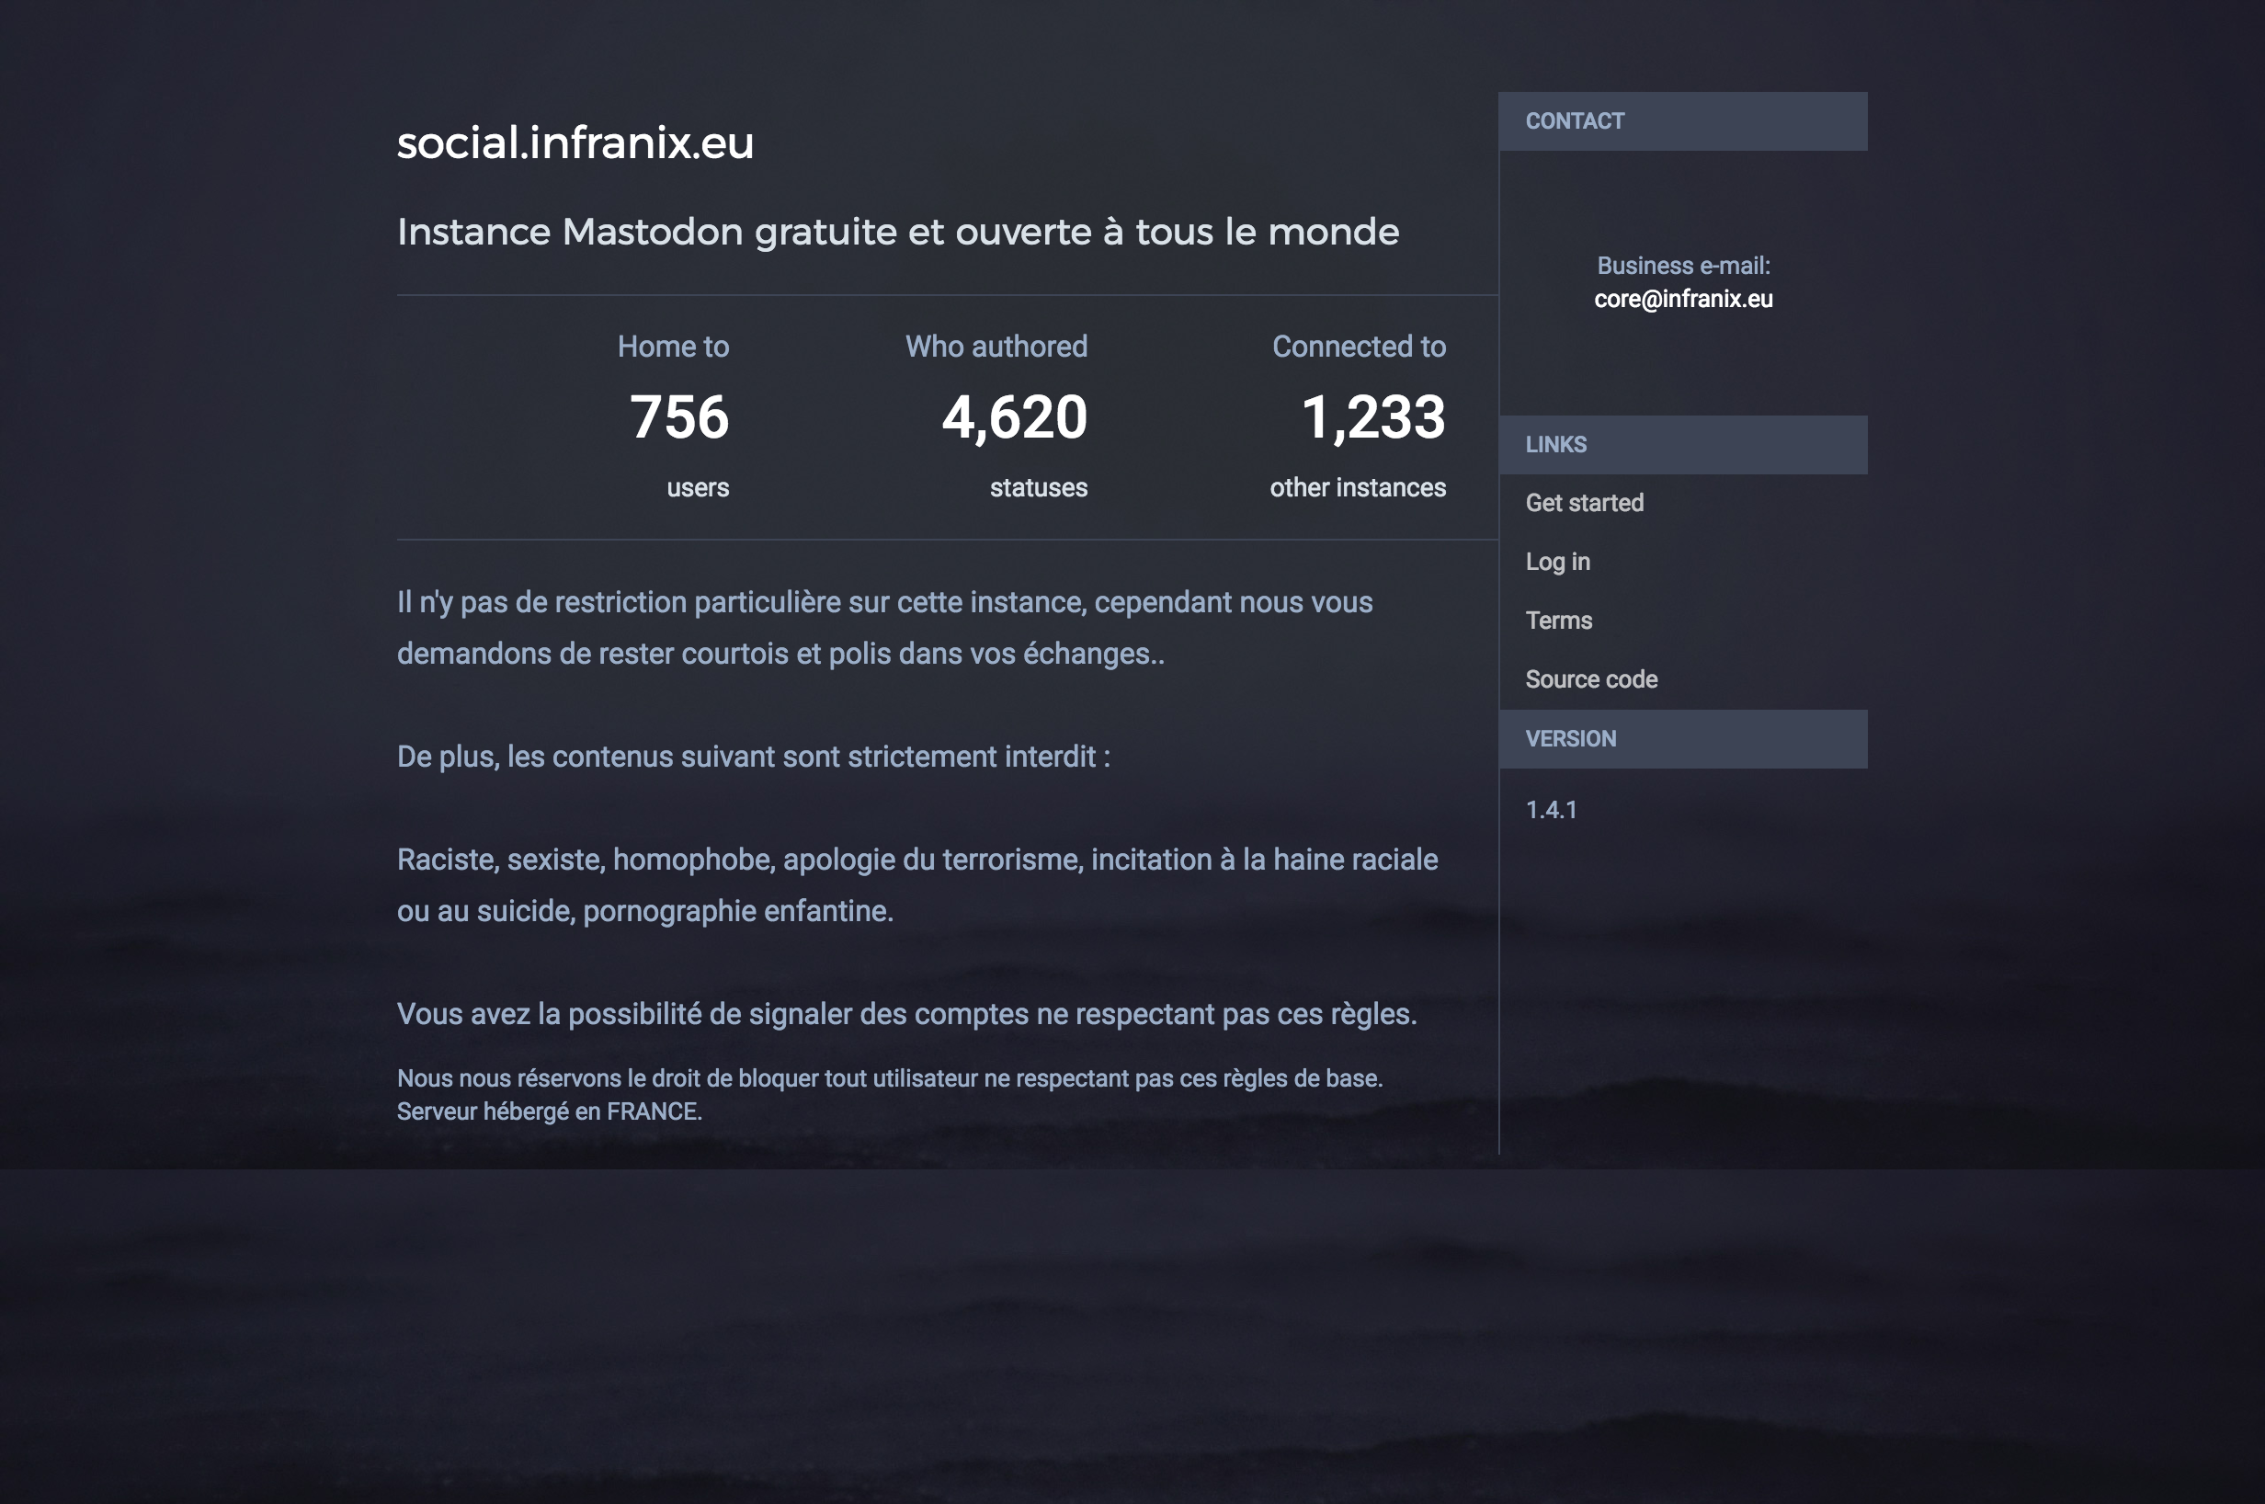Select the sentence "Vous avez la possibilité de signaler"
Viewport: 2265px width, 1504px height.
pyautogui.click(x=907, y=1014)
